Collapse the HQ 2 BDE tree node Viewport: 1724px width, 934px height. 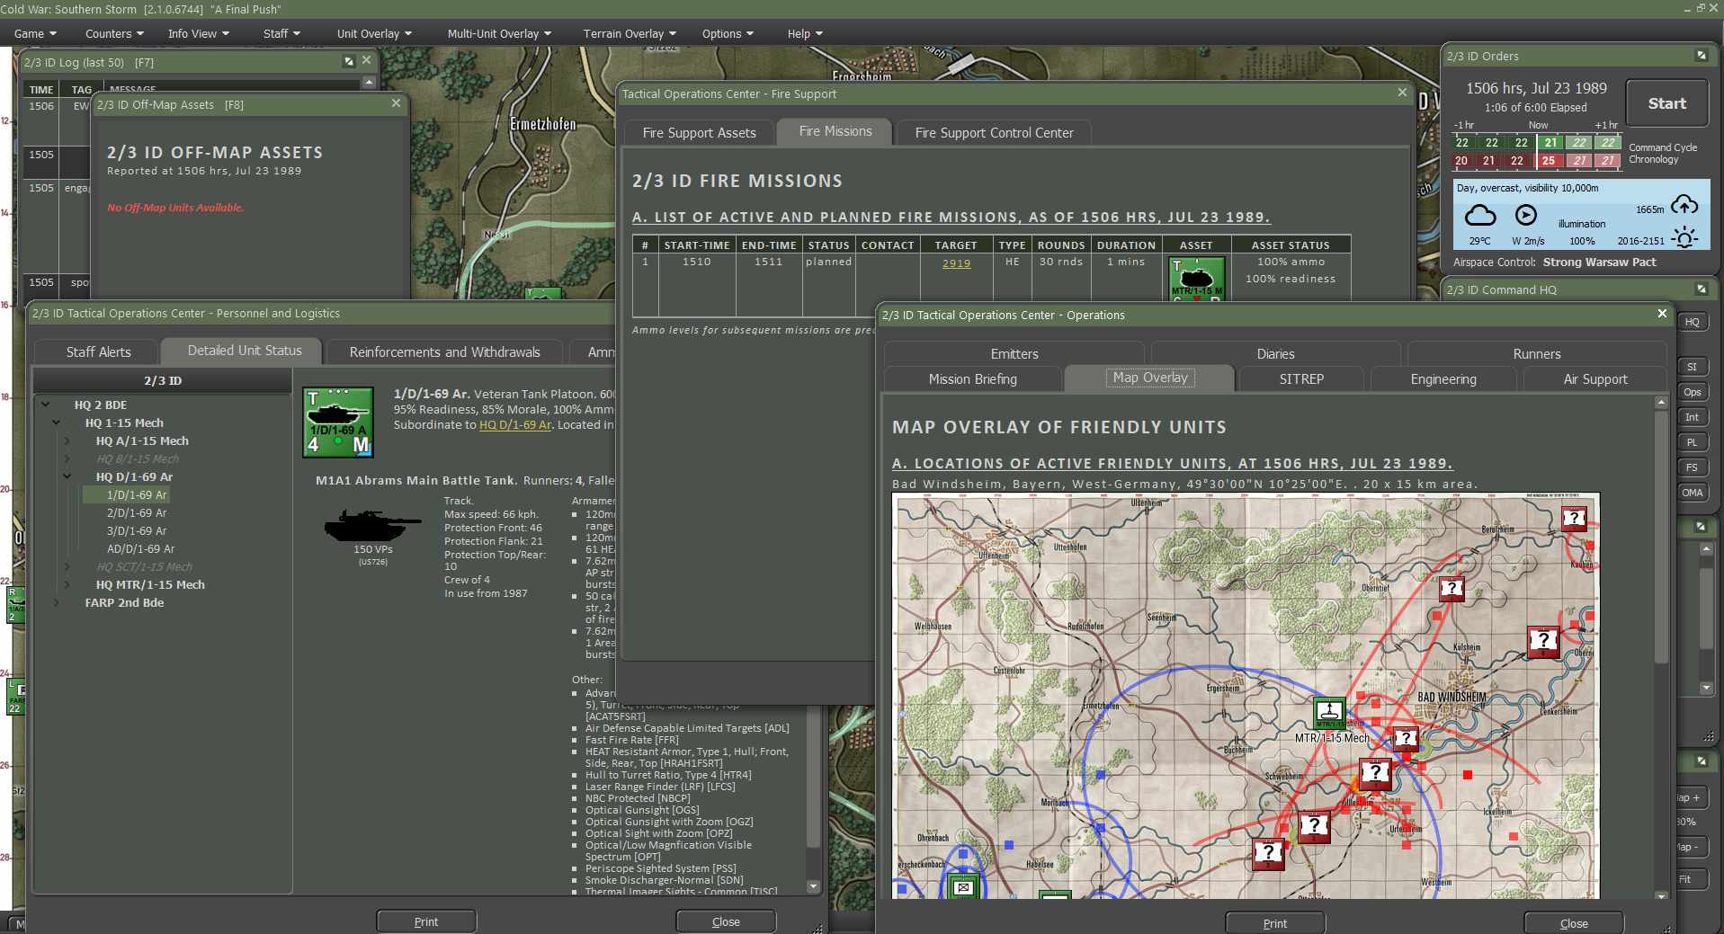click(x=46, y=405)
